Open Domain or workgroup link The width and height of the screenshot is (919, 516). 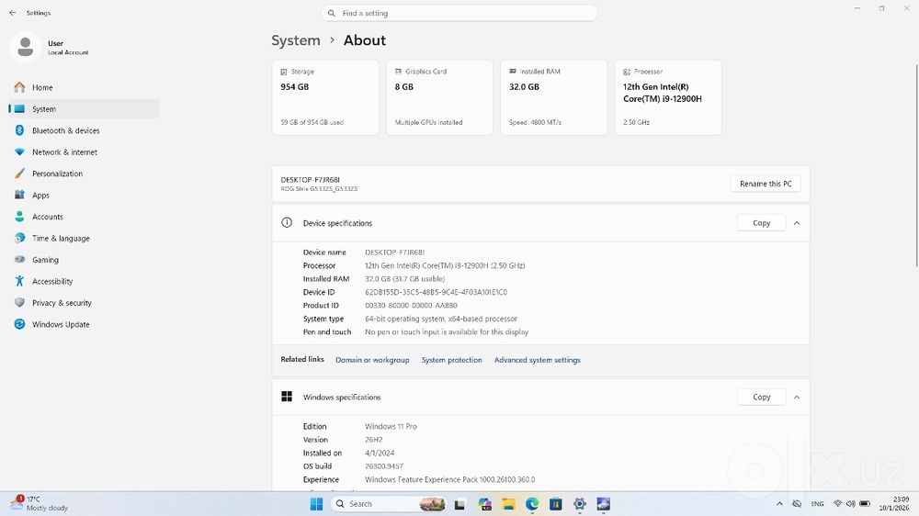pos(372,360)
